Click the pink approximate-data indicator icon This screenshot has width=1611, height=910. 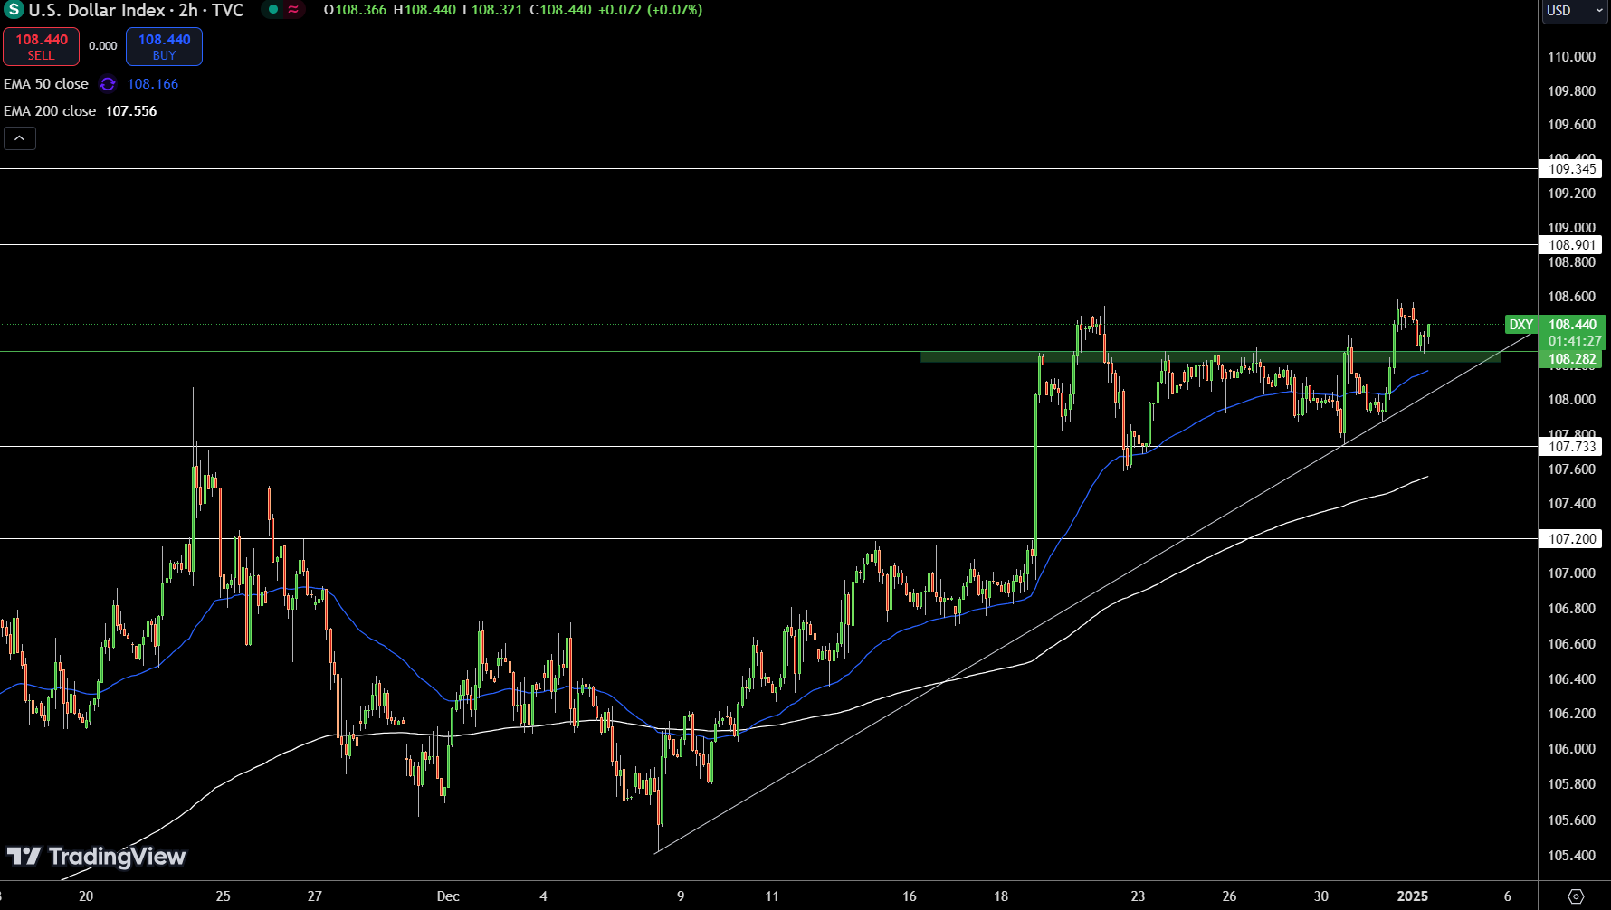[x=293, y=10]
